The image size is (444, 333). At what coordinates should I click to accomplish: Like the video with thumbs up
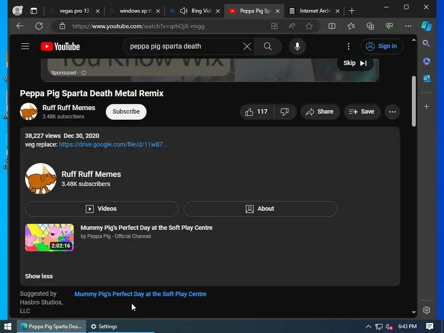pyautogui.click(x=257, y=111)
